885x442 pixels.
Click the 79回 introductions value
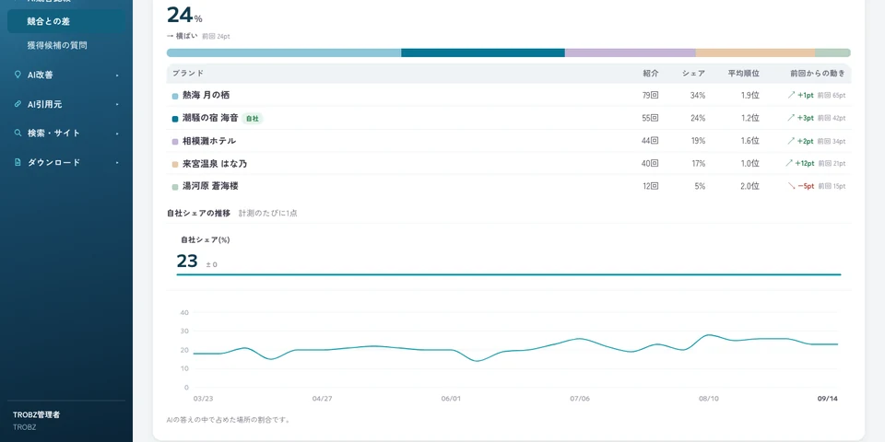click(x=650, y=95)
